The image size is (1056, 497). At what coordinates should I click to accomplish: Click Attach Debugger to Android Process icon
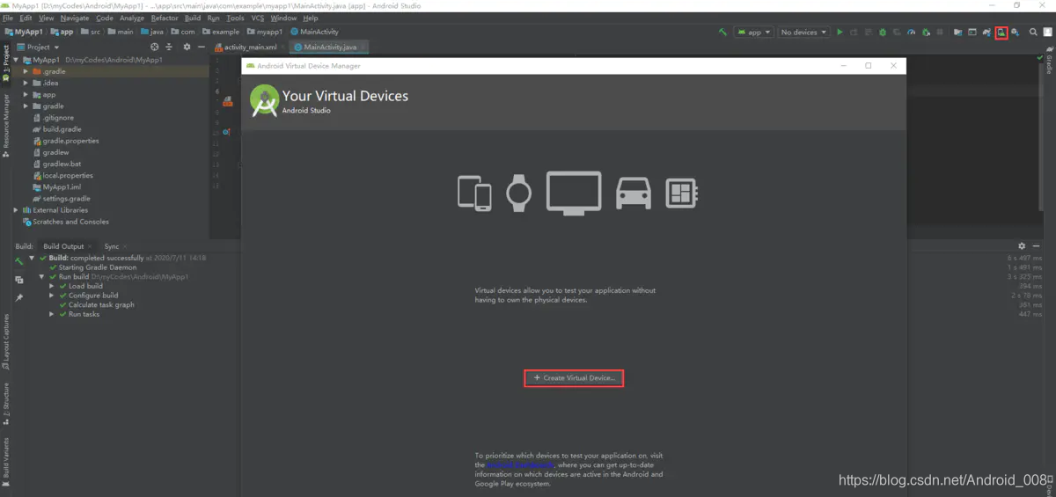tap(926, 33)
